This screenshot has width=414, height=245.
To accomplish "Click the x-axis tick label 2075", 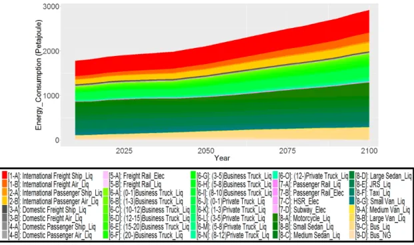I will [287, 151].
